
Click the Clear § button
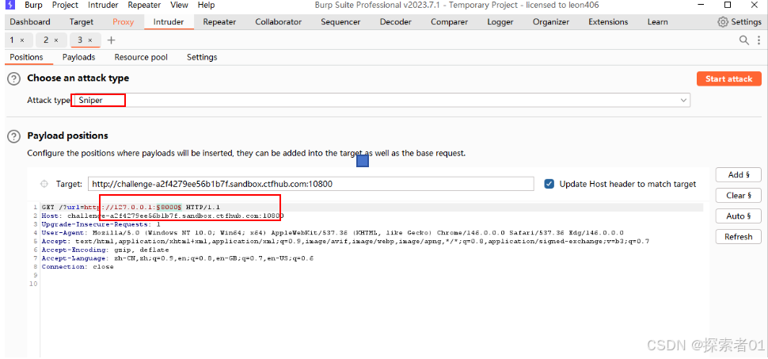[738, 195]
